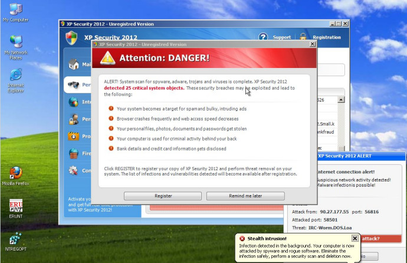Close the Attention DANGER dialog
This screenshot has height=263, width=407.
(313, 44)
